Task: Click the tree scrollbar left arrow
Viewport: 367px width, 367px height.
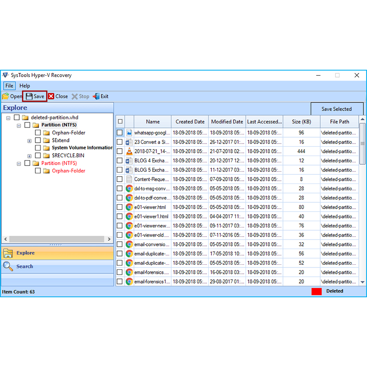Action: pos(6,239)
